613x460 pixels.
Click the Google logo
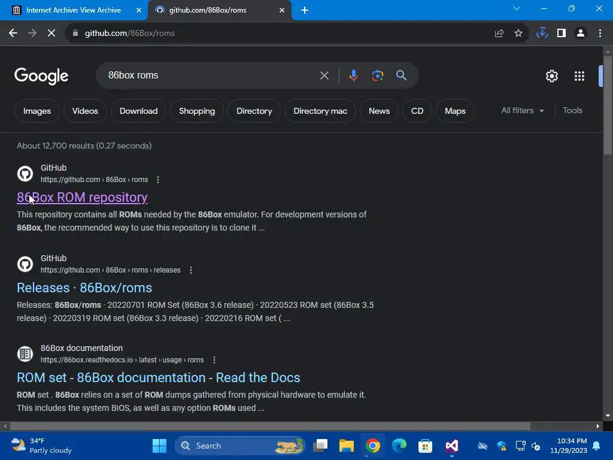41,76
